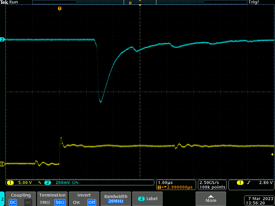Click the orange expansion point triangle at top center
Screen dimensions: 275x206
coord(140,5)
